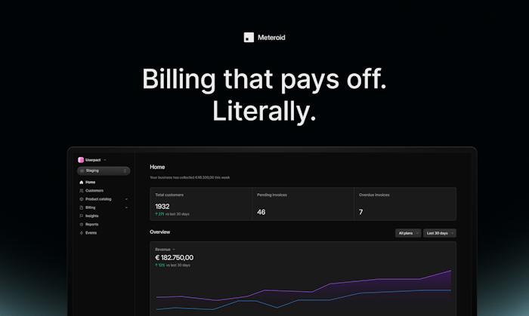The width and height of the screenshot is (529, 316).
Task: Click the 7 overdue invoices value
Action: point(361,212)
